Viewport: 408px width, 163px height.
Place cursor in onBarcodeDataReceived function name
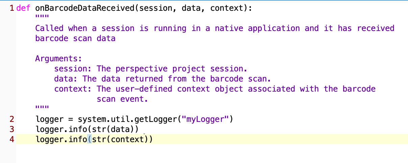[x=85, y=8]
